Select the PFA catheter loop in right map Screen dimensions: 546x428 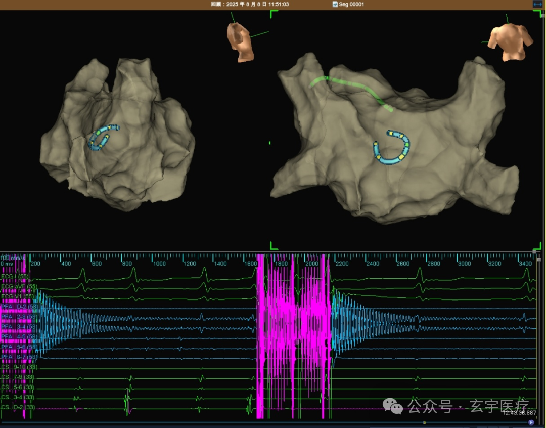(x=392, y=147)
